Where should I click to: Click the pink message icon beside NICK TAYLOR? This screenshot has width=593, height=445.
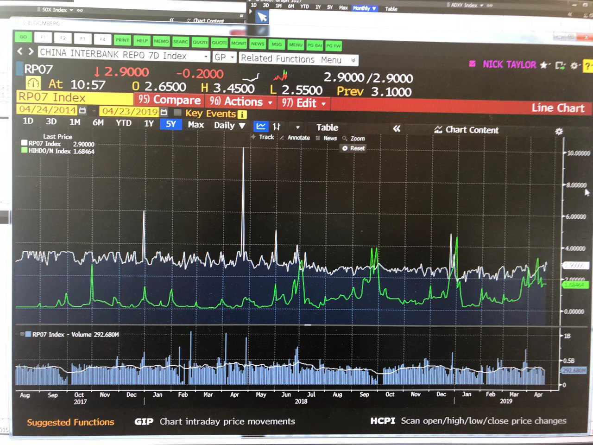pyautogui.click(x=472, y=64)
